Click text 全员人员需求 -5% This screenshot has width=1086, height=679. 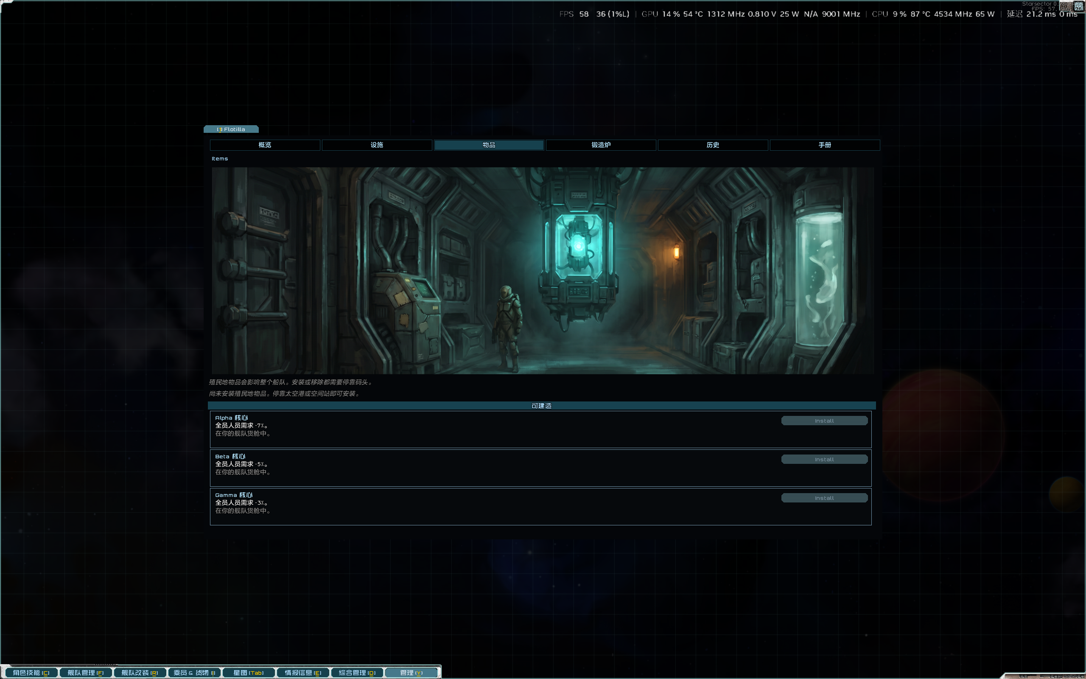(241, 464)
